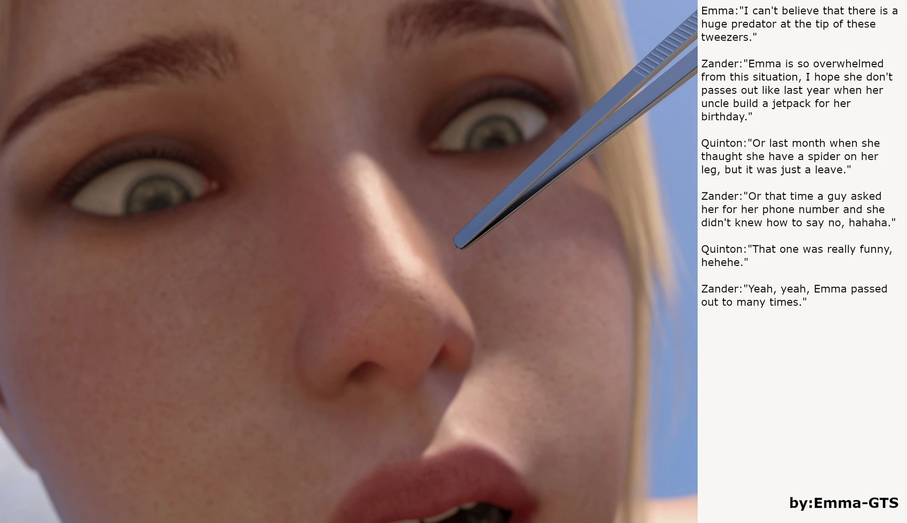This screenshot has width=907, height=523.
Task: Click the "by:Emma-GTS" credit text
Action: tap(844, 503)
